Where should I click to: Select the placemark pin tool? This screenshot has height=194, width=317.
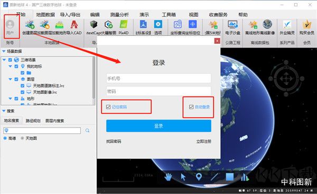[x=199, y=177]
